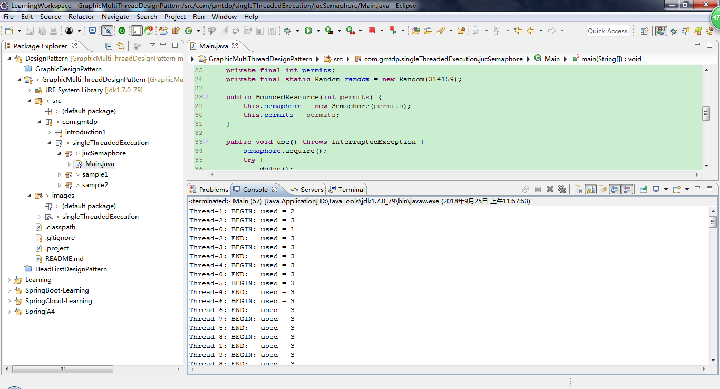Click the Remove Launch console icon
Viewport: 720px width, 389px height.
(x=550, y=189)
